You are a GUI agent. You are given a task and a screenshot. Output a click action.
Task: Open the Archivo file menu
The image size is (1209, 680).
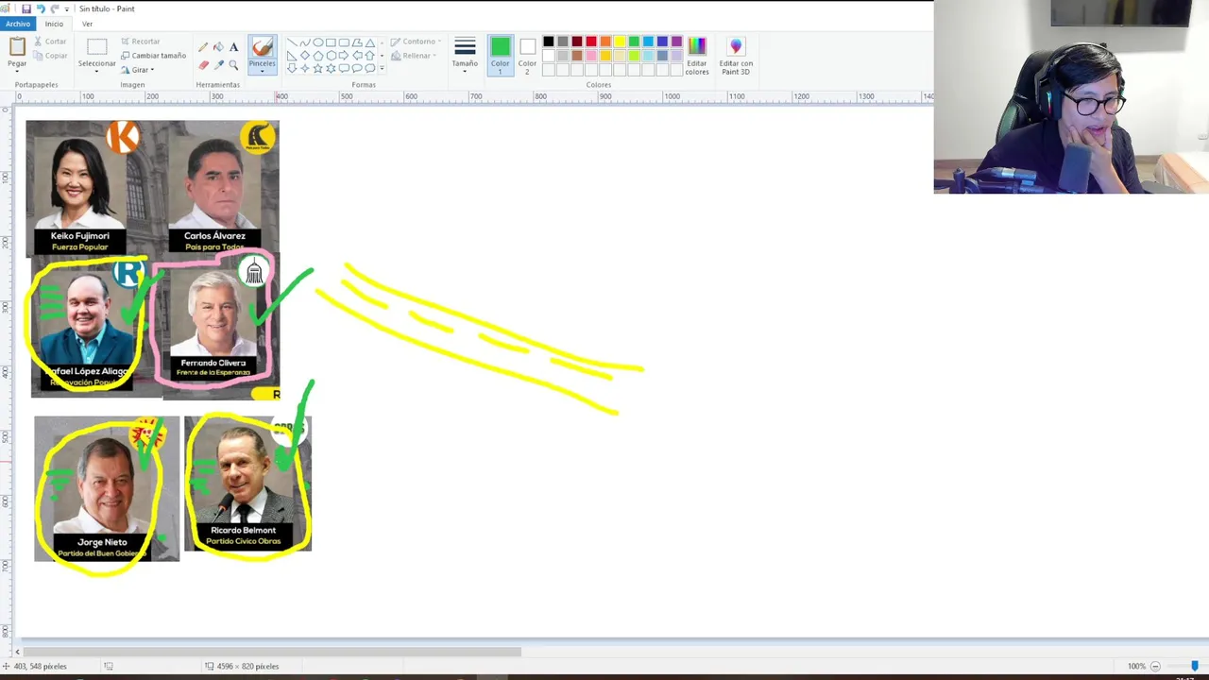pyautogui.click(x=18, y=24)
